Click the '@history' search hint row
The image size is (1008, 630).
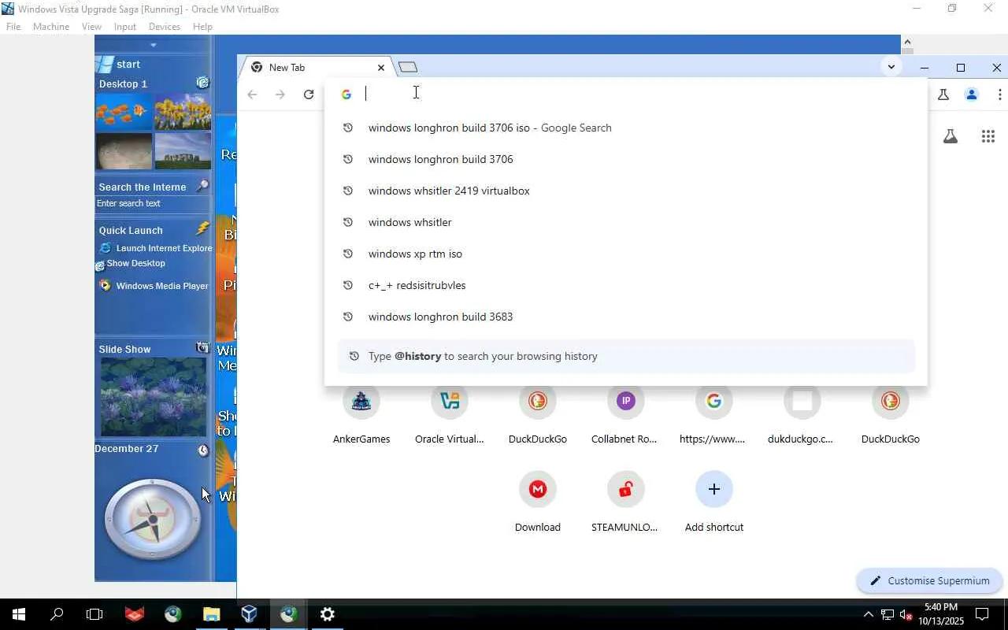[x=626, y=356]
